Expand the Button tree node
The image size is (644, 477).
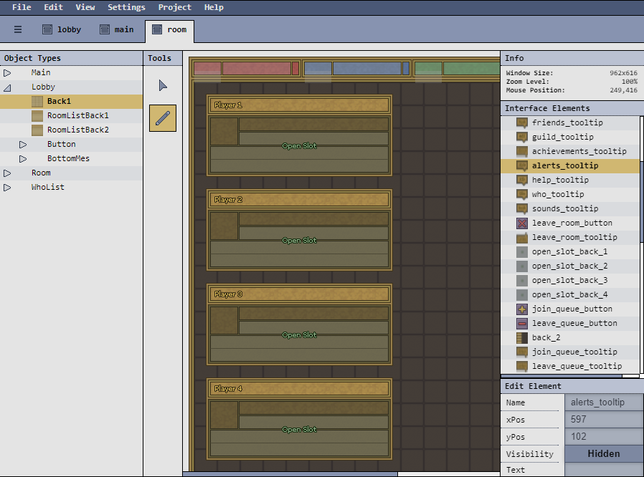click(23, 145)
